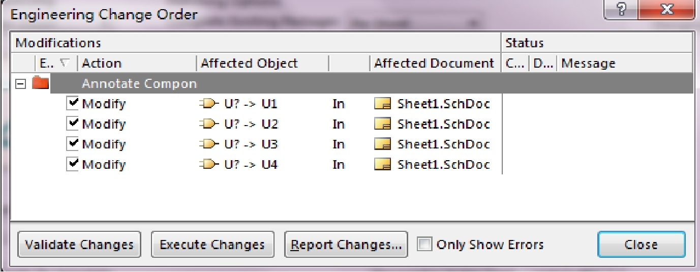Click the Enable column sort arrow
This screenshot has width=700, height=272.
coord(64,64)
